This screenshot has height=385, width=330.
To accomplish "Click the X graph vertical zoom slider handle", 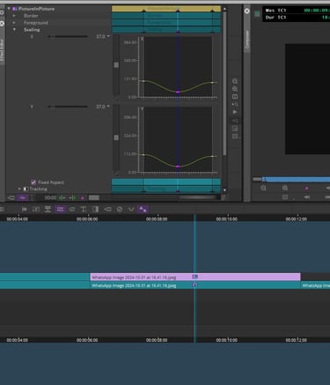I will [116, 64].
